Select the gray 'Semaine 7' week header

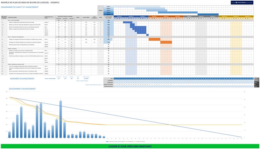point(189,16)
